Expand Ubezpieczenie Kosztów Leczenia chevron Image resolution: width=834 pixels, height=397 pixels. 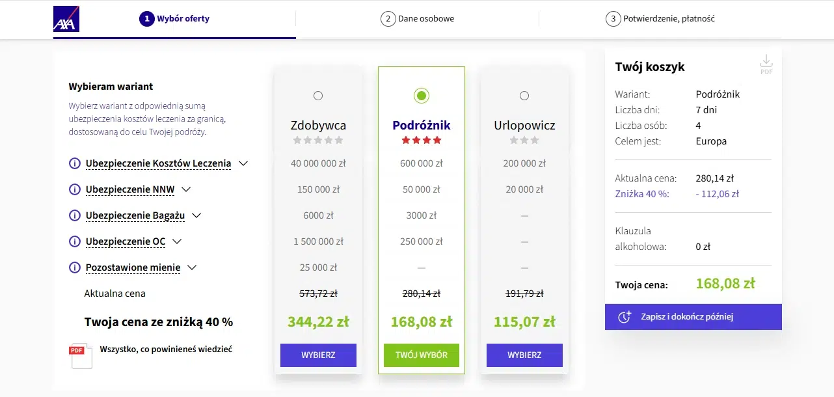coord(243,163)
